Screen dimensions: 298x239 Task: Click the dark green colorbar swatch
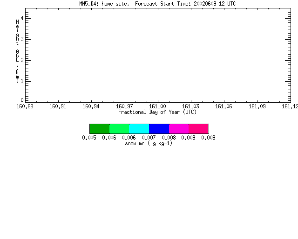[x=100, y=129]
